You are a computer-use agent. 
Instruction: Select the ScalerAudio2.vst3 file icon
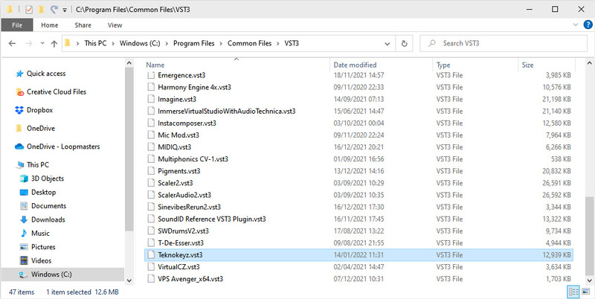(x=152, y=195)
